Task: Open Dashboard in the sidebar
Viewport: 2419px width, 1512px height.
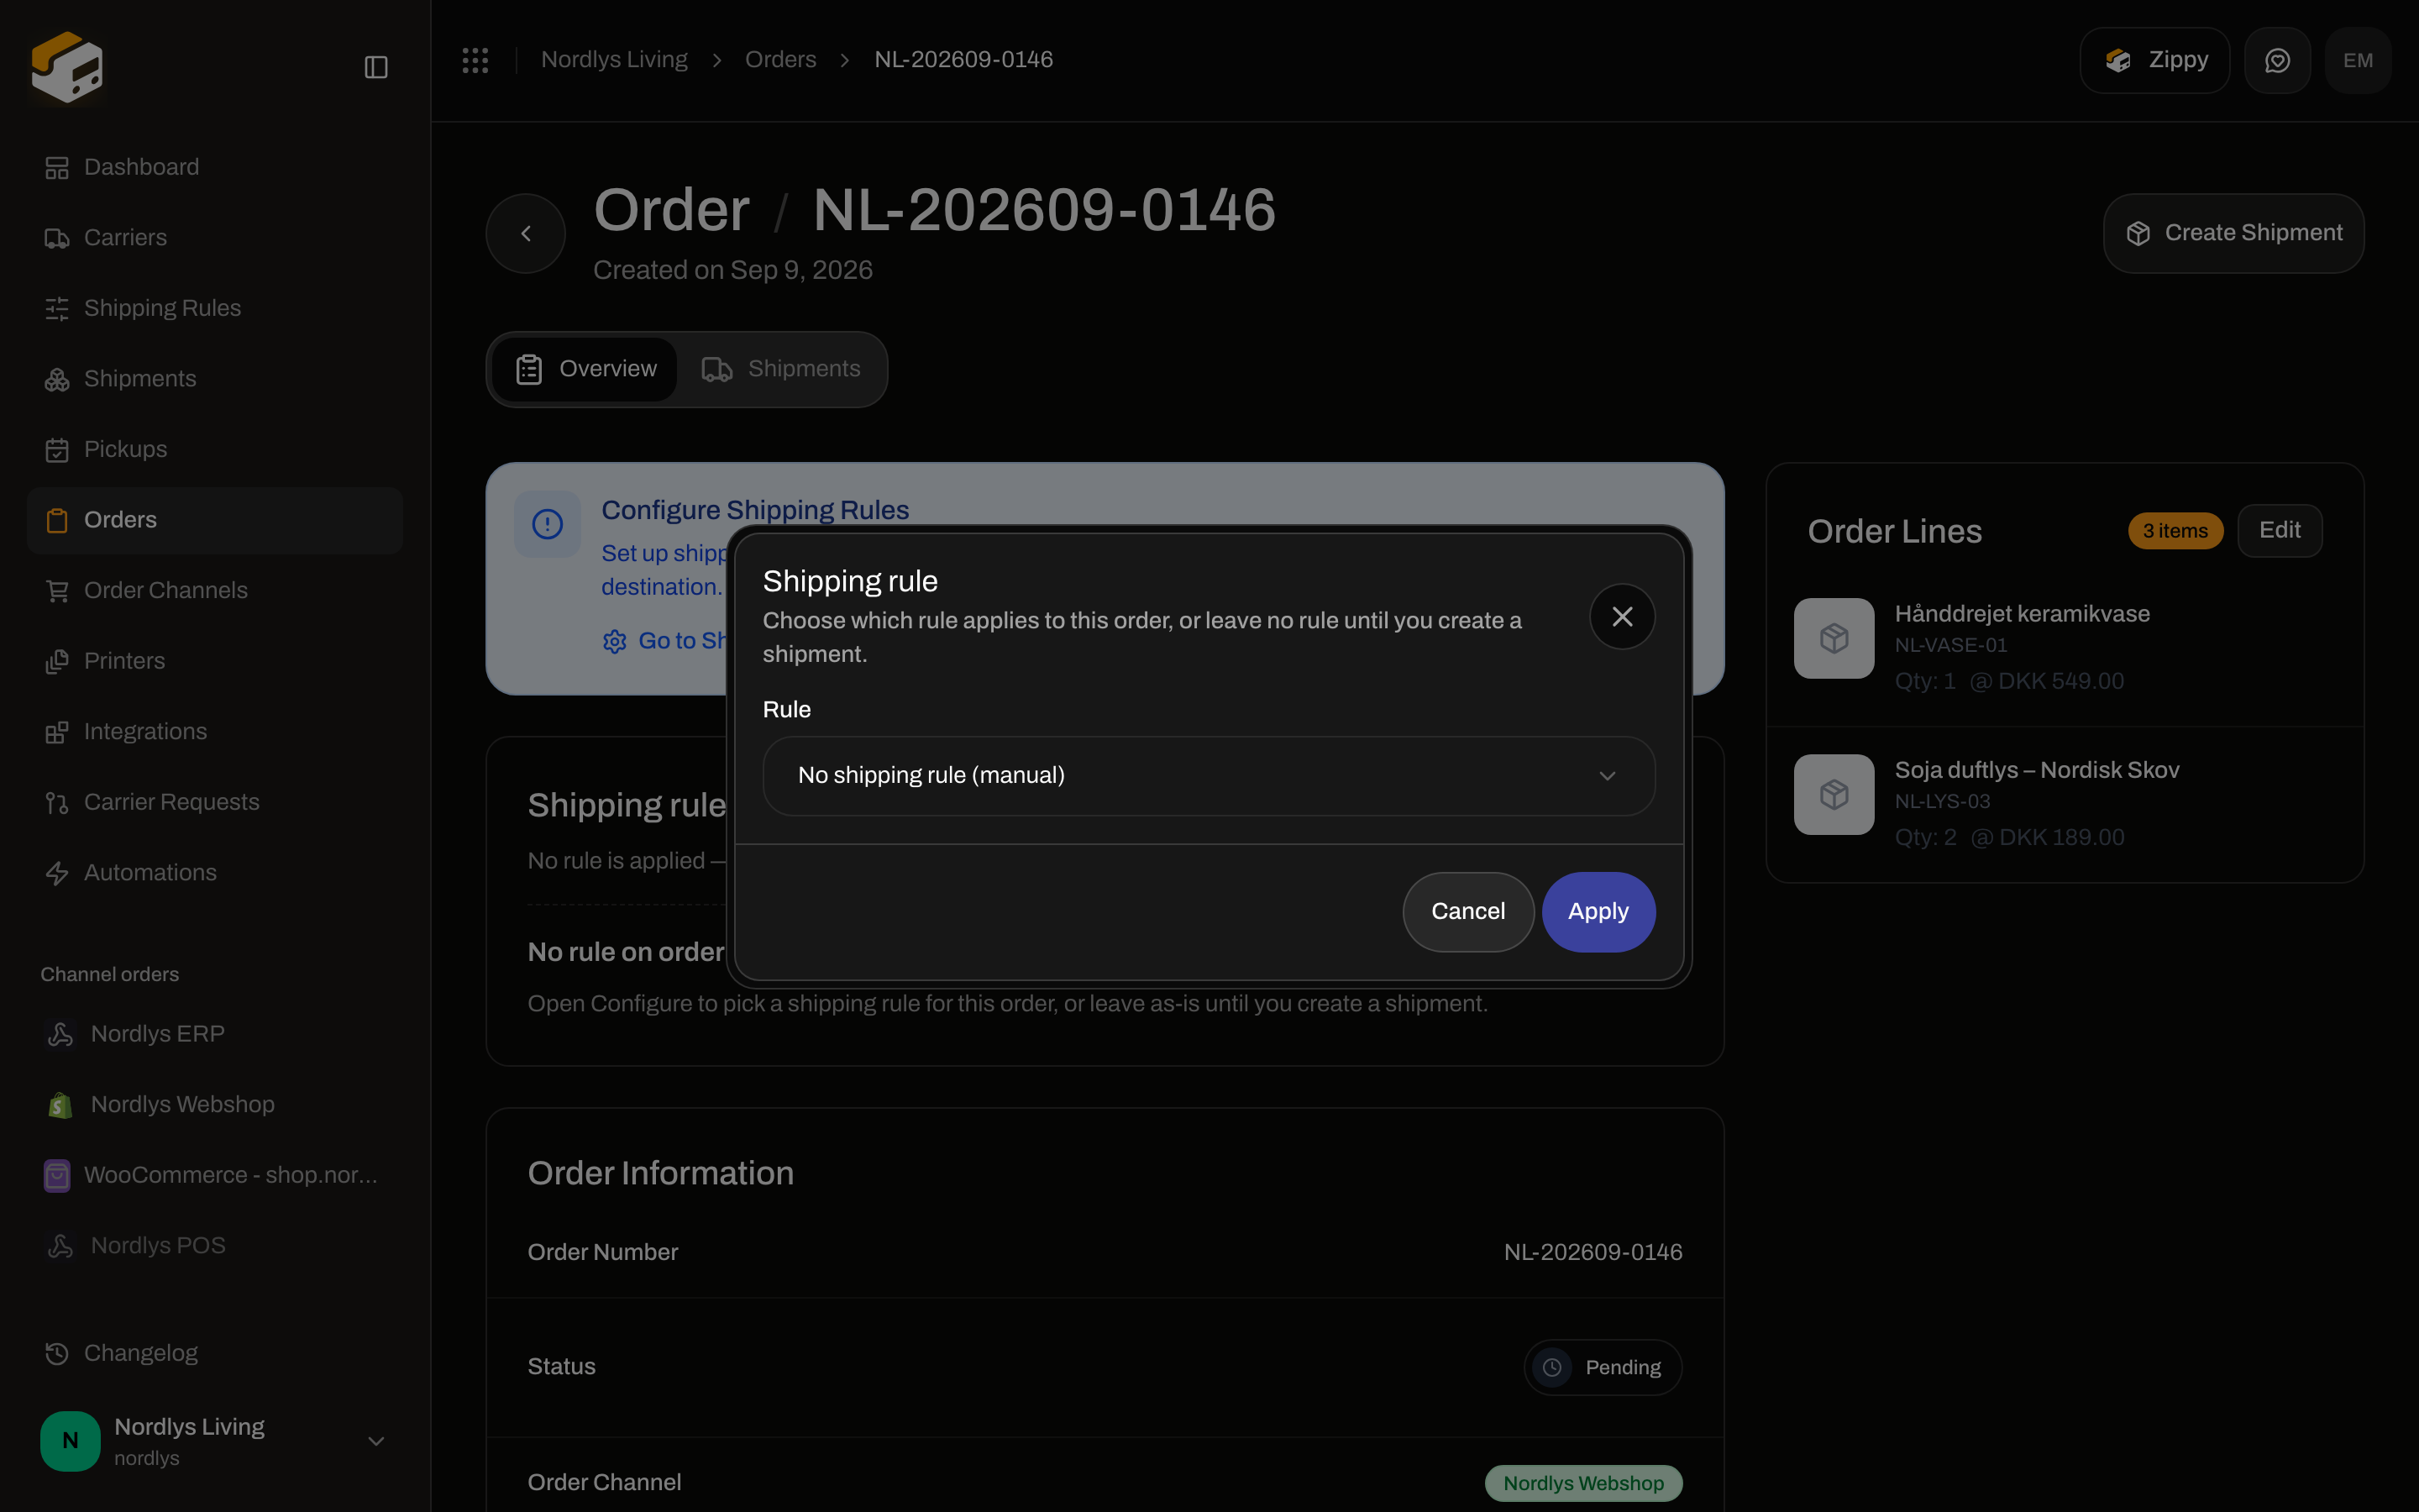Action: pos(215,167)
